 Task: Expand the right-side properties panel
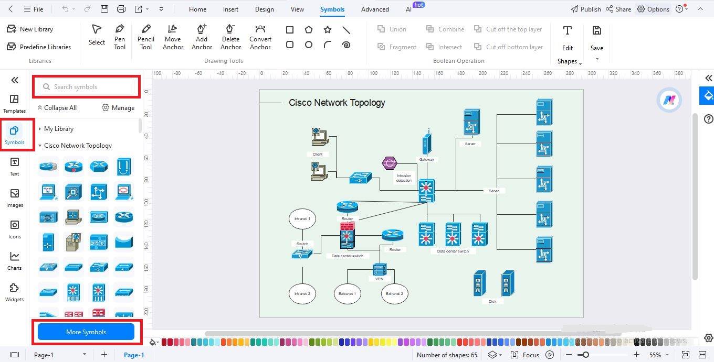coord(708,78)
